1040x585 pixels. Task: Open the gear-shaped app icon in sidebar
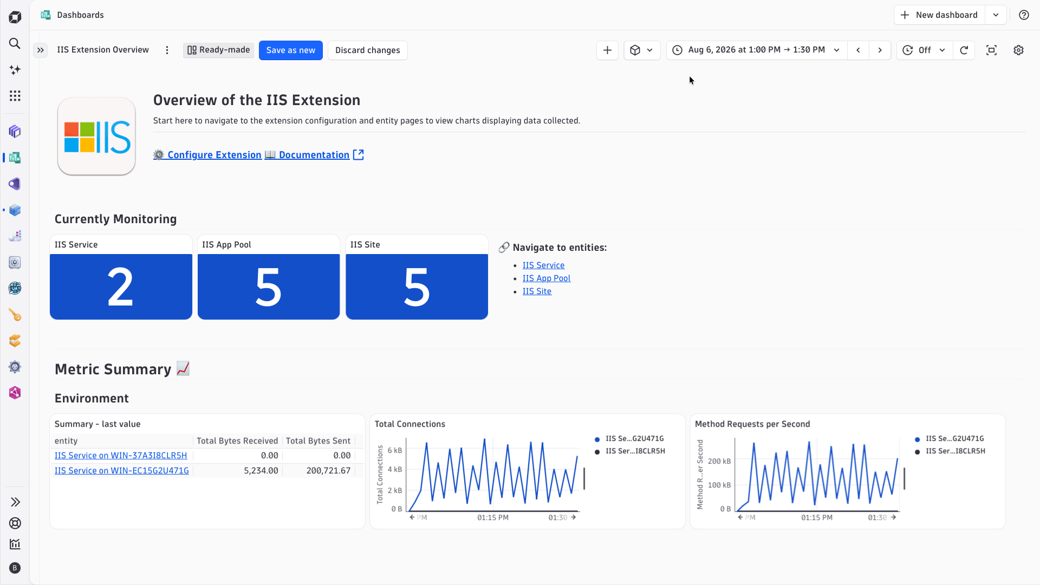(x=15, y=367)
